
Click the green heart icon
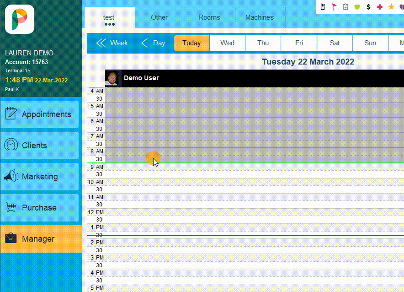357,7
